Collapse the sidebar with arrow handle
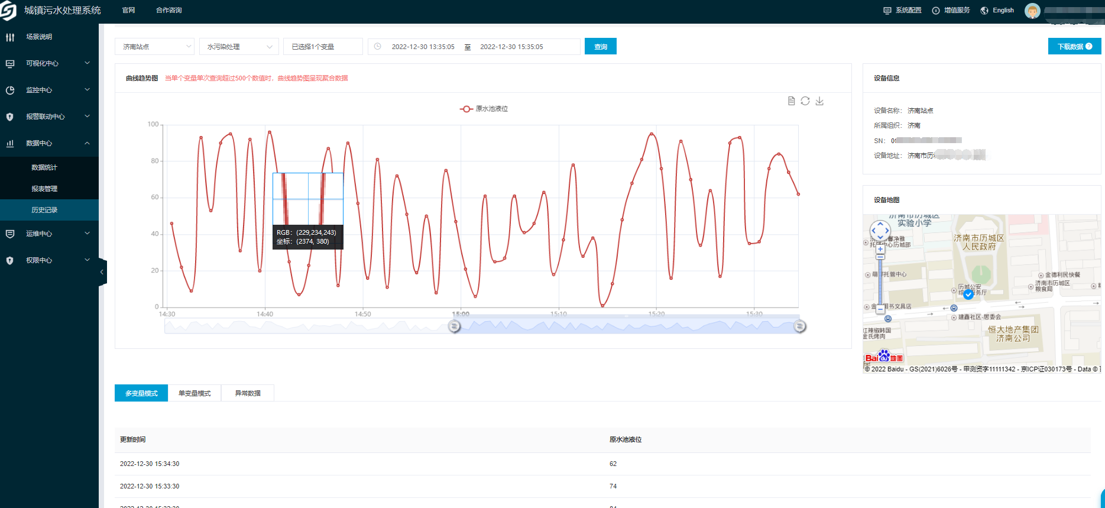 (x=102, y=272)
